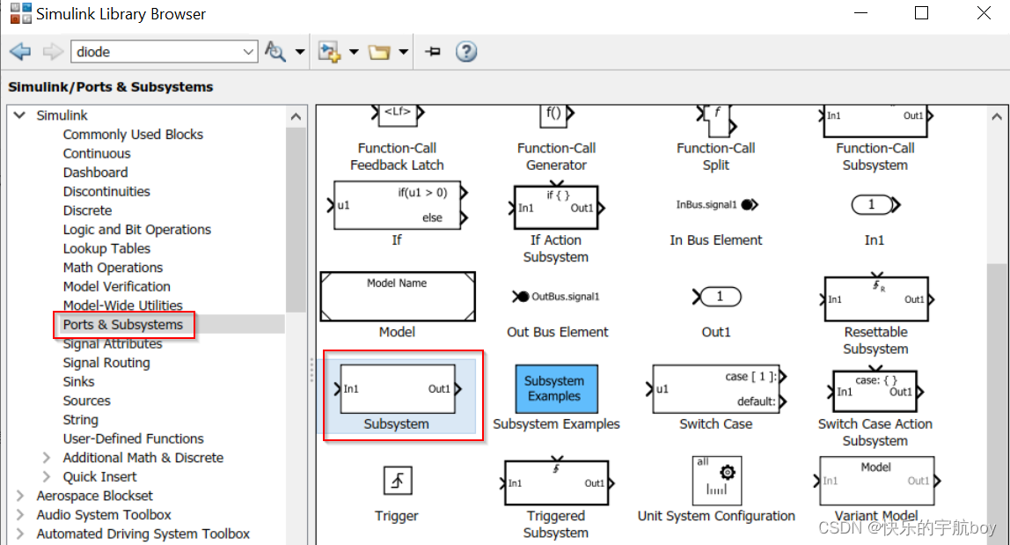Open the Help question mark icon
Viewport: 1010px width, 545px height.
pyautogui.click(x=466, y=51)
